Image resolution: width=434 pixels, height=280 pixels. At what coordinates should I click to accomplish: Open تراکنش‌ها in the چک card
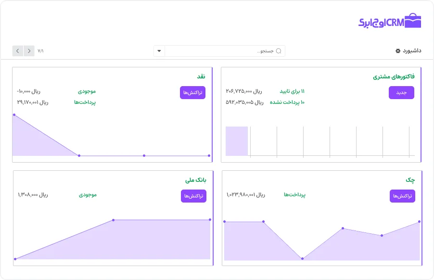point(402,196)
